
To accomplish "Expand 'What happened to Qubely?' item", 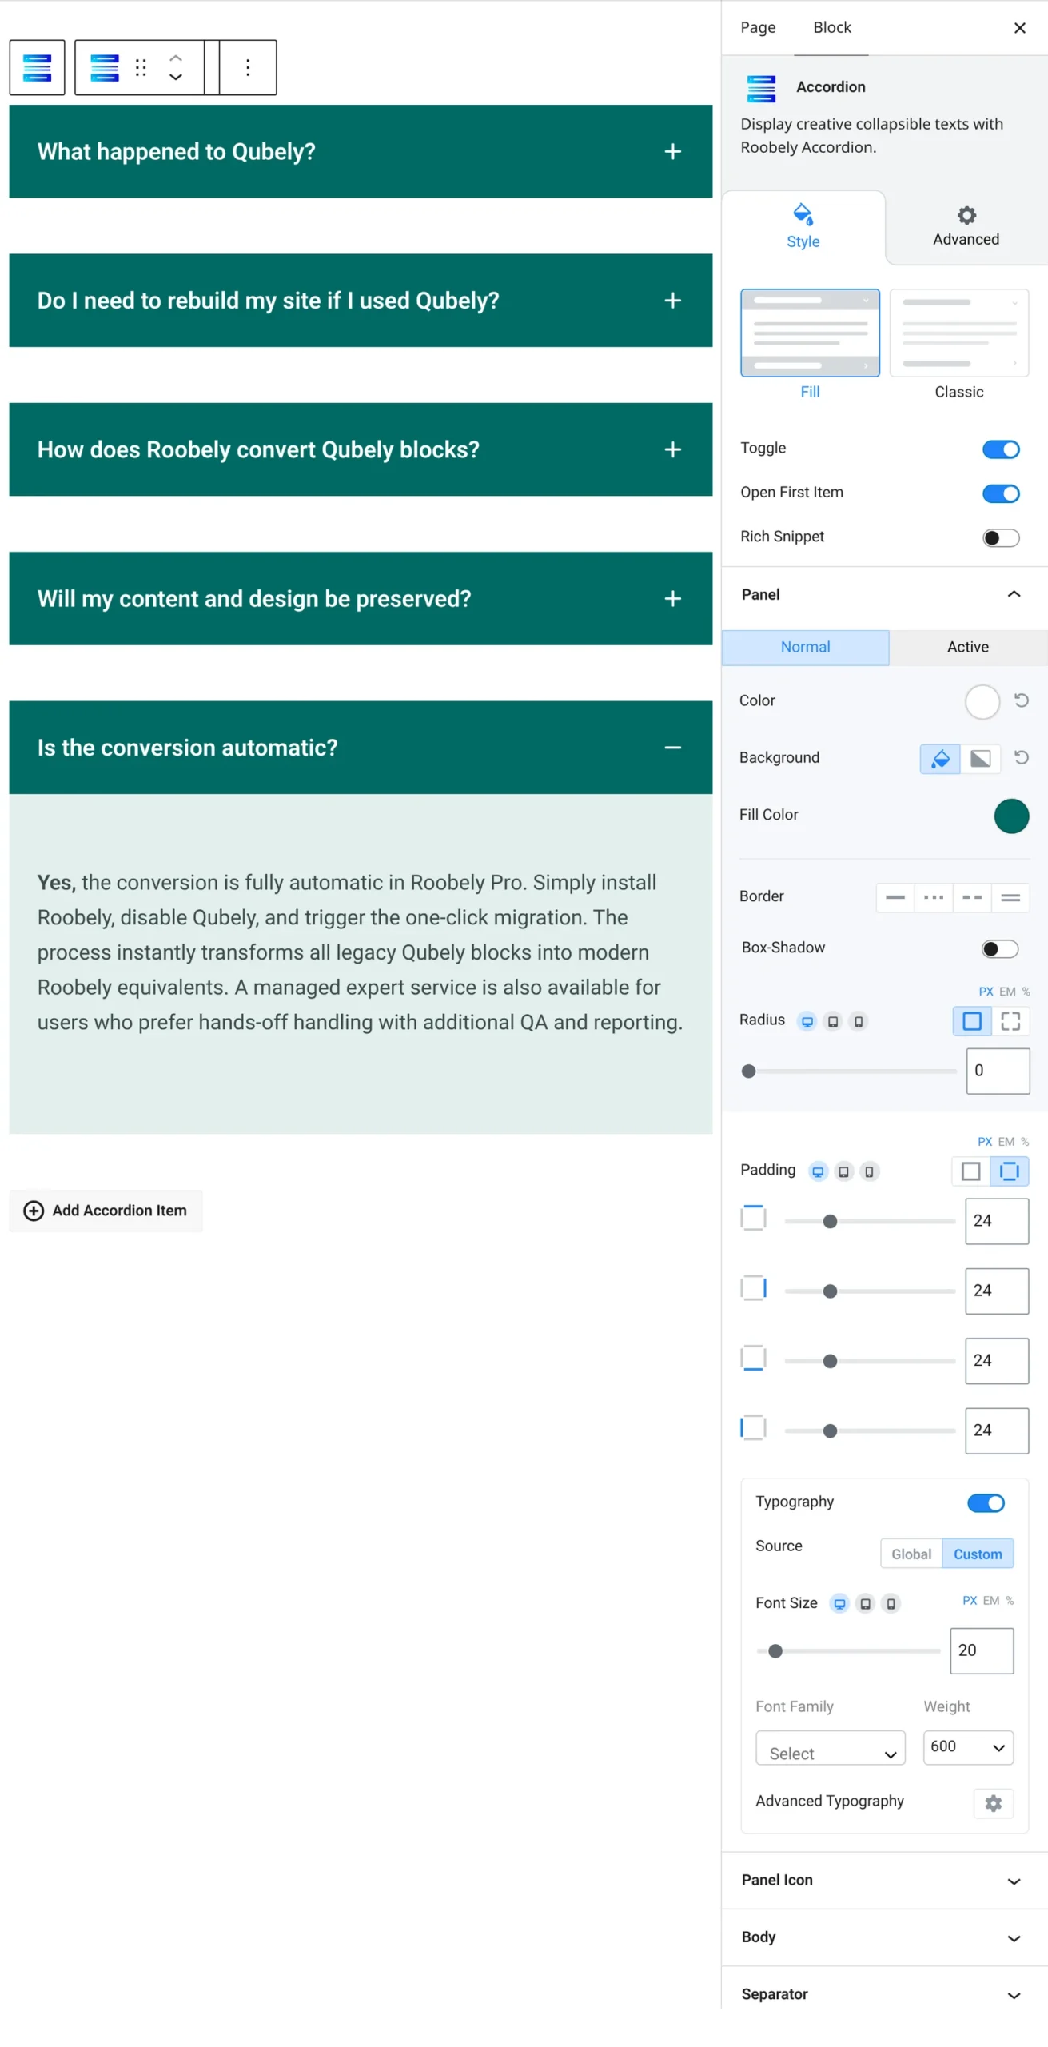I will click(x=361, y=151).
